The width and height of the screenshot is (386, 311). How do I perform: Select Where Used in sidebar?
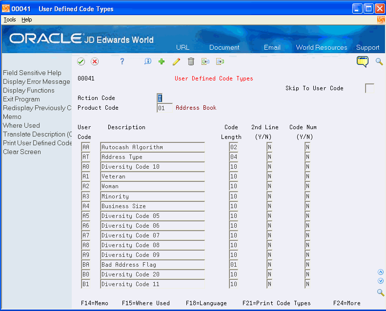coord(21,126)
